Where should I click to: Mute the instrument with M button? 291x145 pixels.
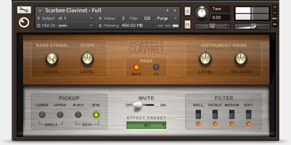pyautogui.click(x=187, y=24)
